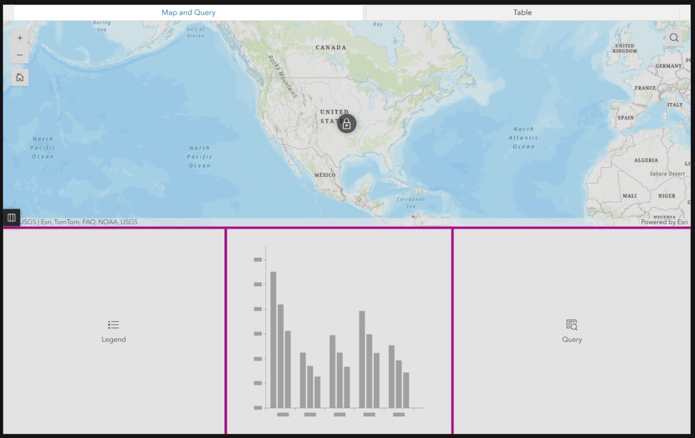Reset map to default home extent
The image size is (695, 438).
[20, 77]
